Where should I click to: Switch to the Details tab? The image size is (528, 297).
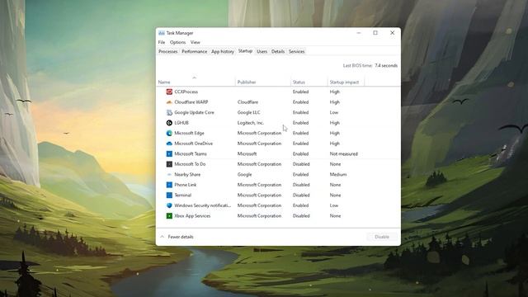278,51
